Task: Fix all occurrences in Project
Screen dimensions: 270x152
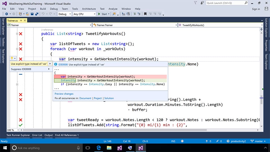Action: click(x=98, y=98)
